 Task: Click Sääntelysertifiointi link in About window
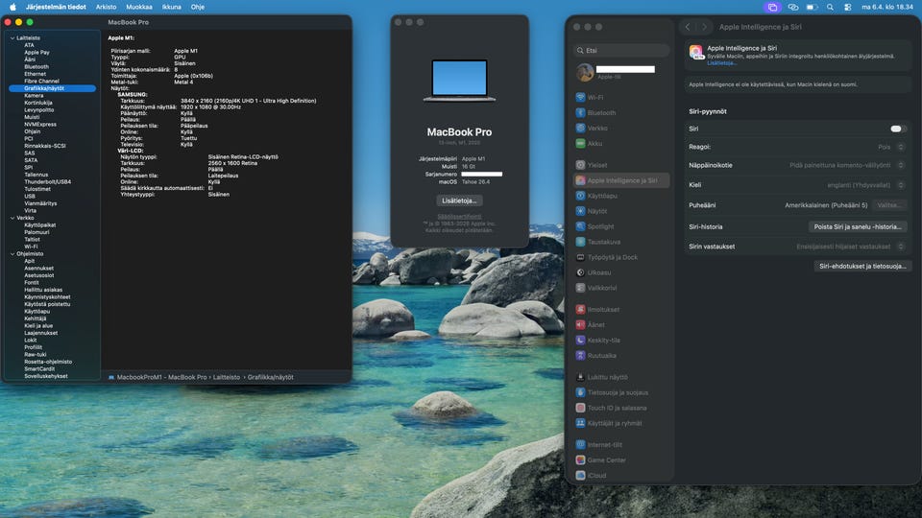click(459, 217)
